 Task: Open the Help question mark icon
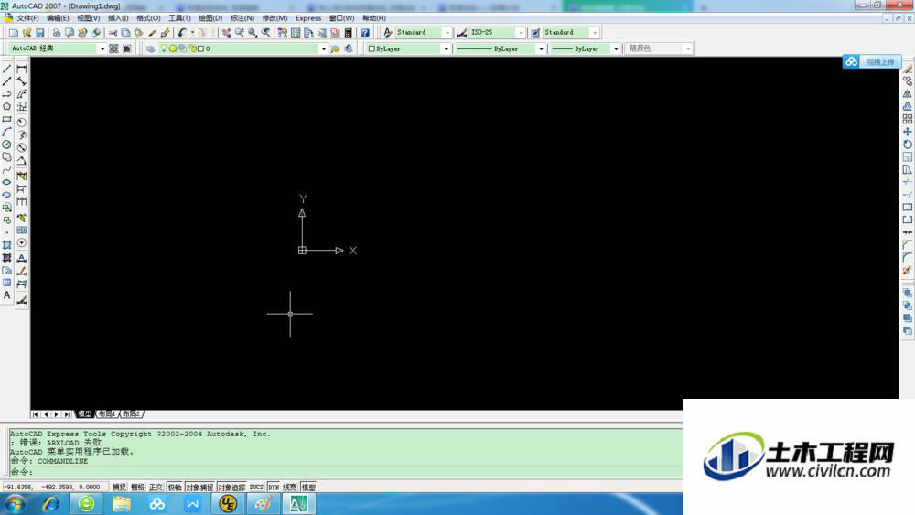click(365, 33)
